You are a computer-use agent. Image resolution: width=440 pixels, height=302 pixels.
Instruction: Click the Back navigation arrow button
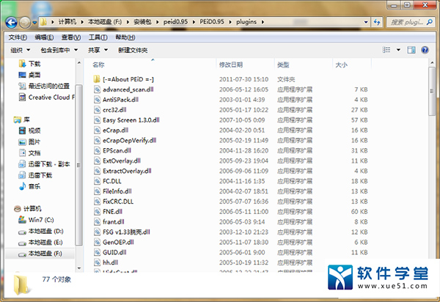click(x=11, y=23)
